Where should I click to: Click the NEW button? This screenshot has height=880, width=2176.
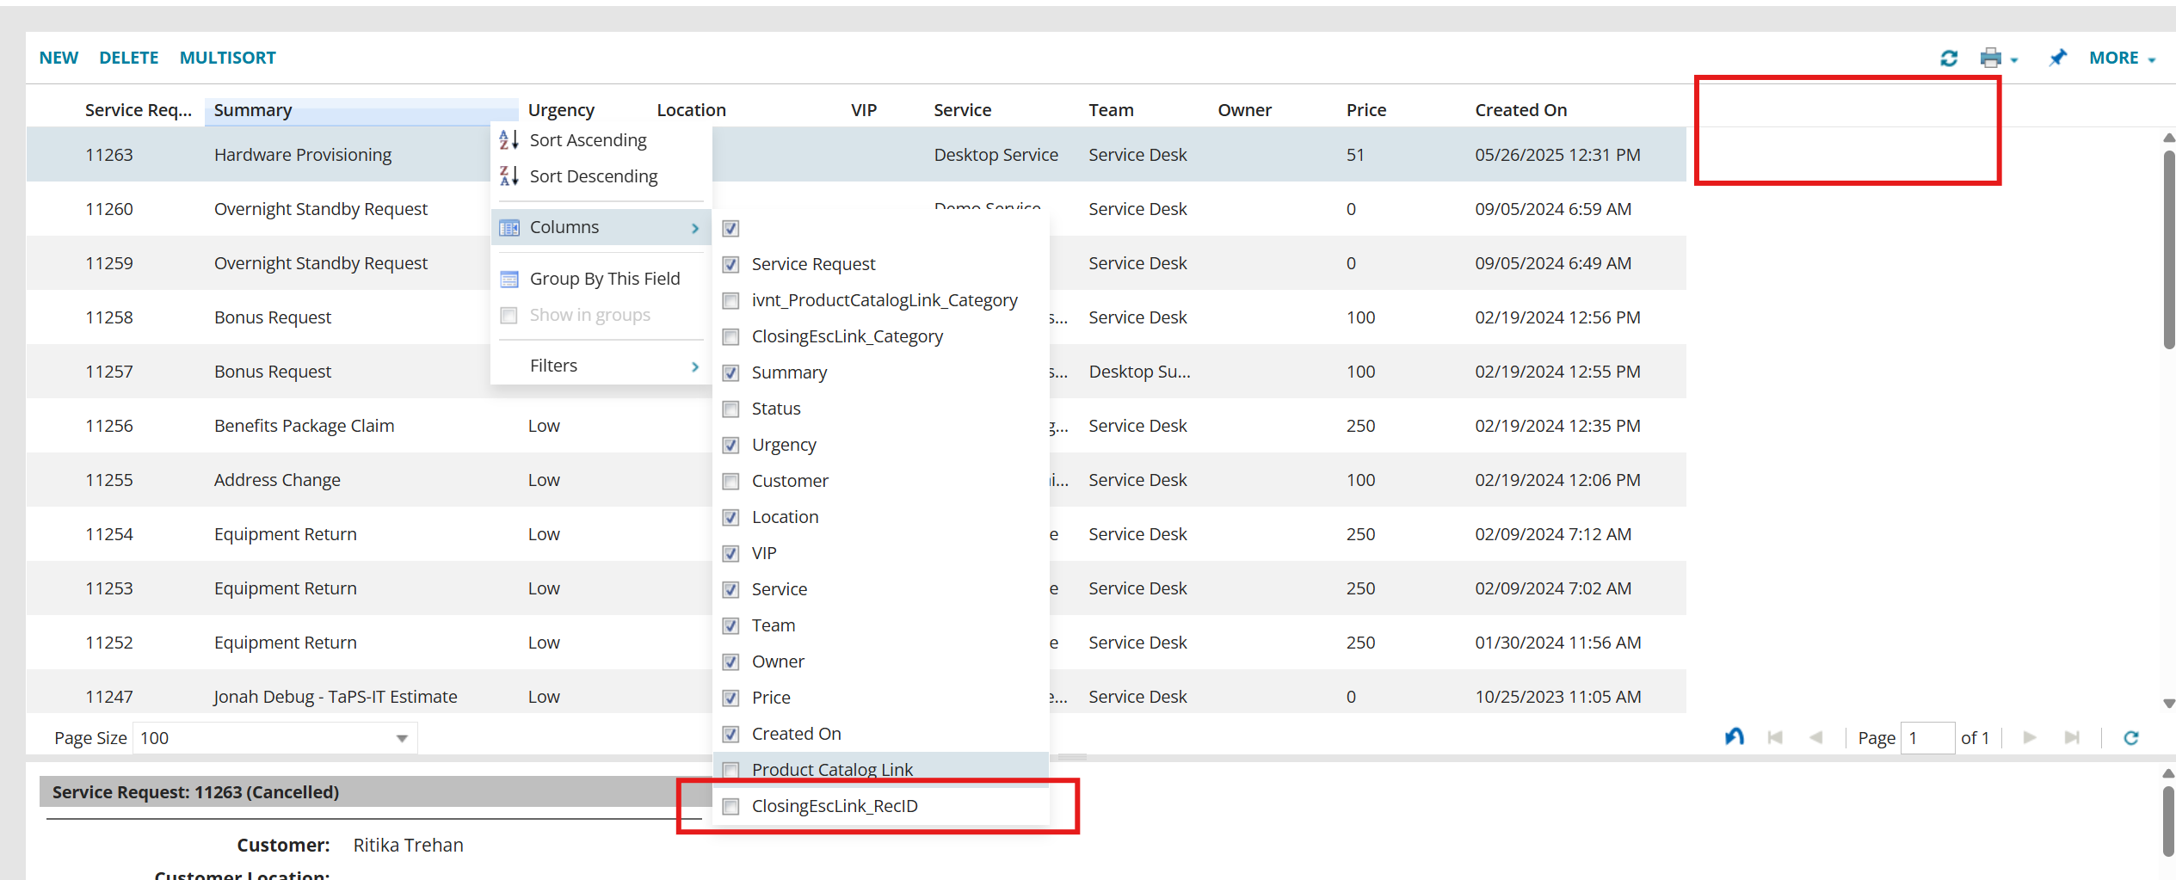59,57
